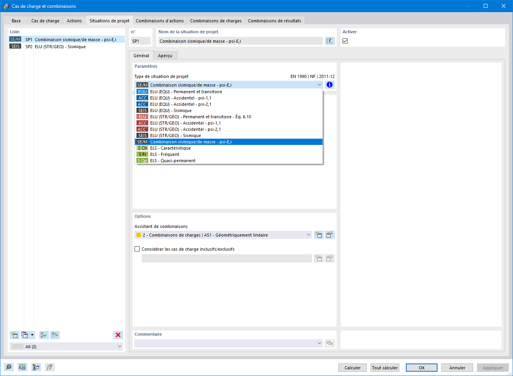The height and width of the screenshot is (376, 513).
Task: Click the info button next to the type dropdown
Action: (x=330, y=85)
